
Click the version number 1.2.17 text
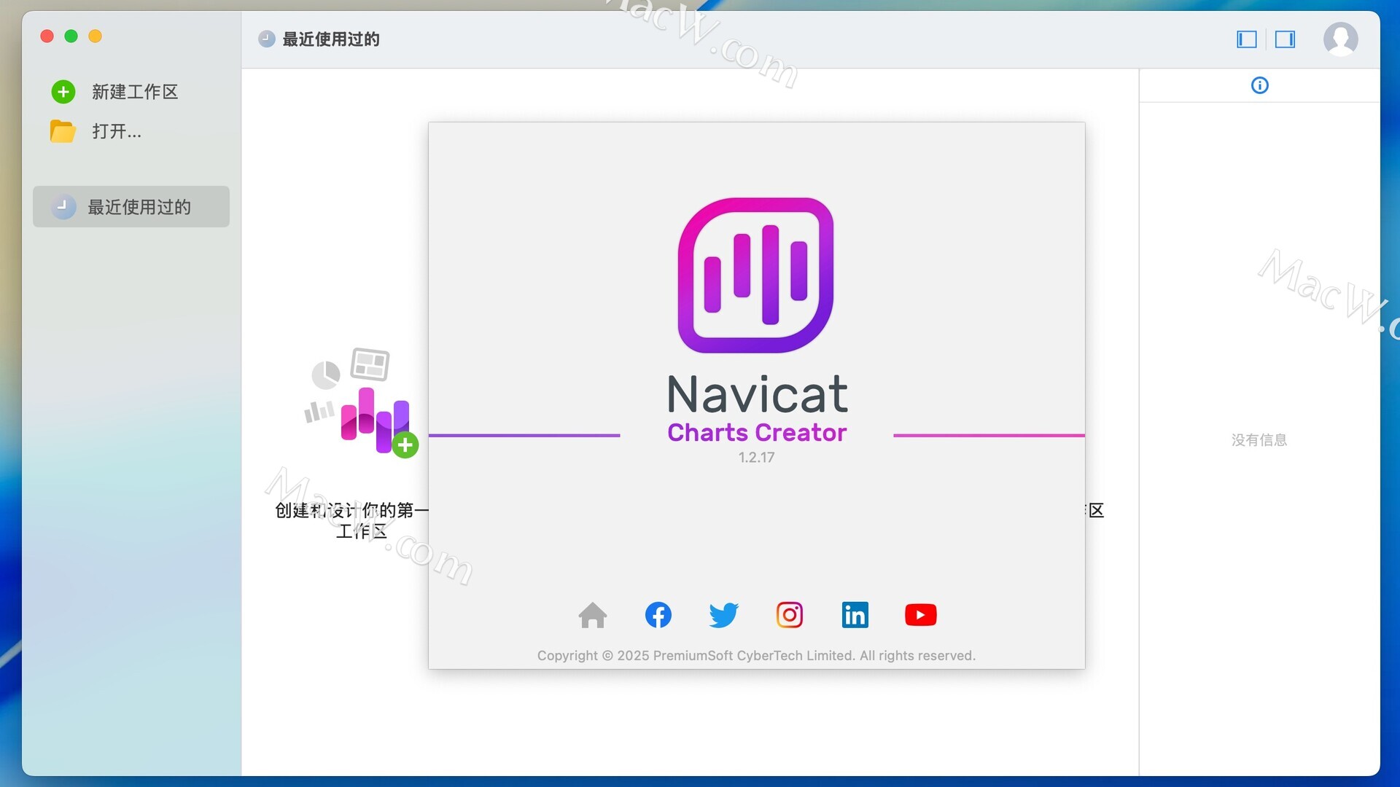pyautogui.click(x=756, y=458)
